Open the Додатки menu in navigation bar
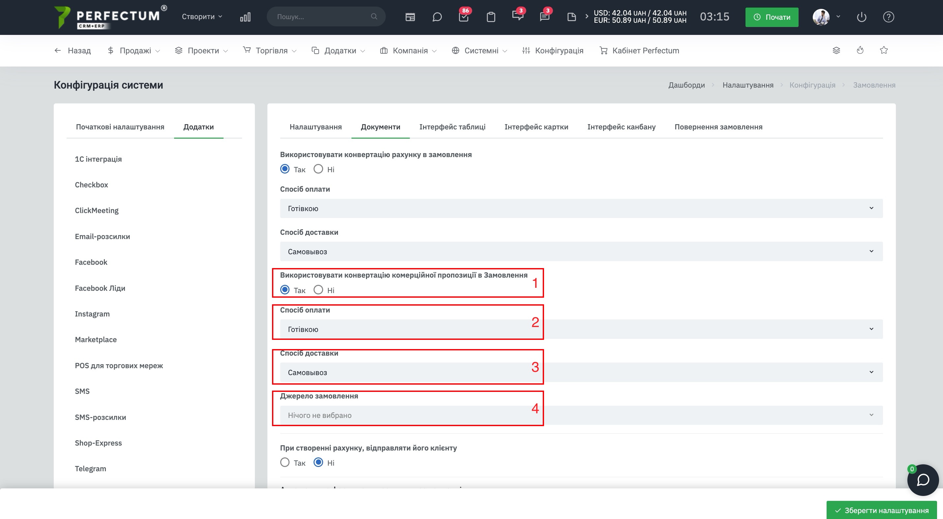943x519 pixels. click(x=338, y=50)
